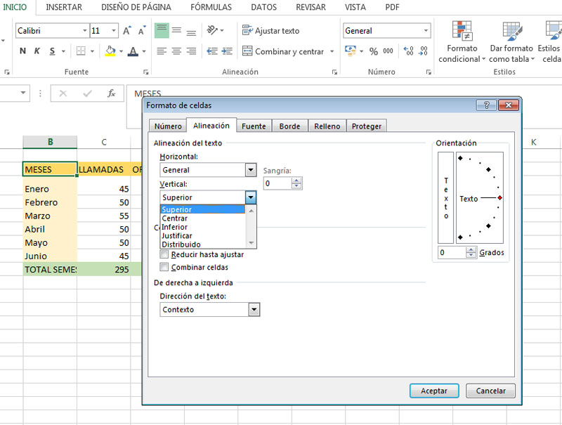Open the INSERTAR ribbon tab
Image resolution: width=562 pixels, height=425 pixels.
coord(64,7)
